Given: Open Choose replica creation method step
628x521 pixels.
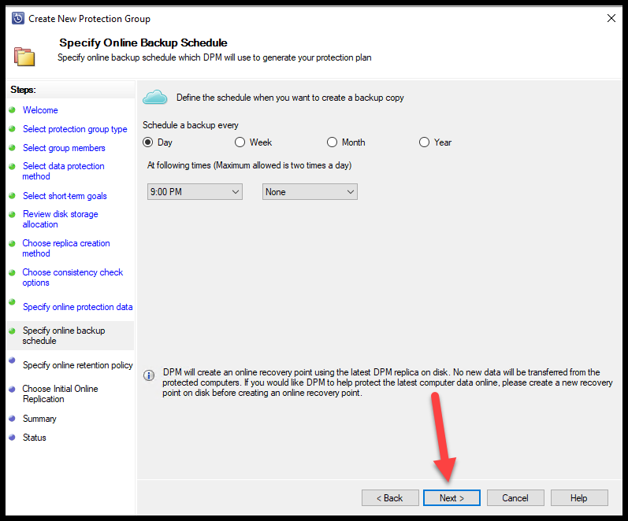Looking at the screenshot, I should 66,248.
